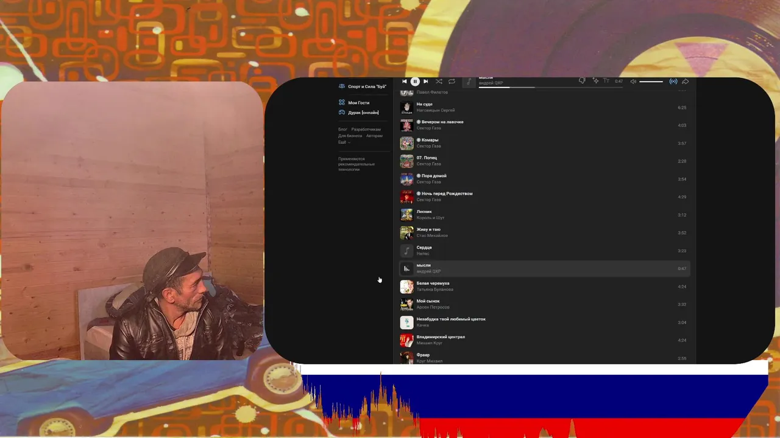Click artist Арсен Петросов
Image resolution: width=780 pixels, height=438 pixels.
[433, 307]
